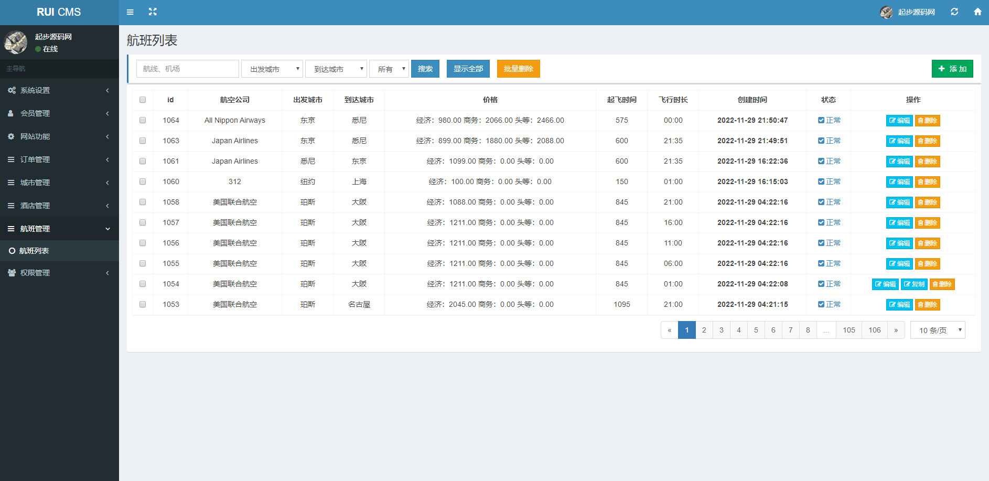
Task: Click the fullscreen expand icon in header
Action: 153,12
